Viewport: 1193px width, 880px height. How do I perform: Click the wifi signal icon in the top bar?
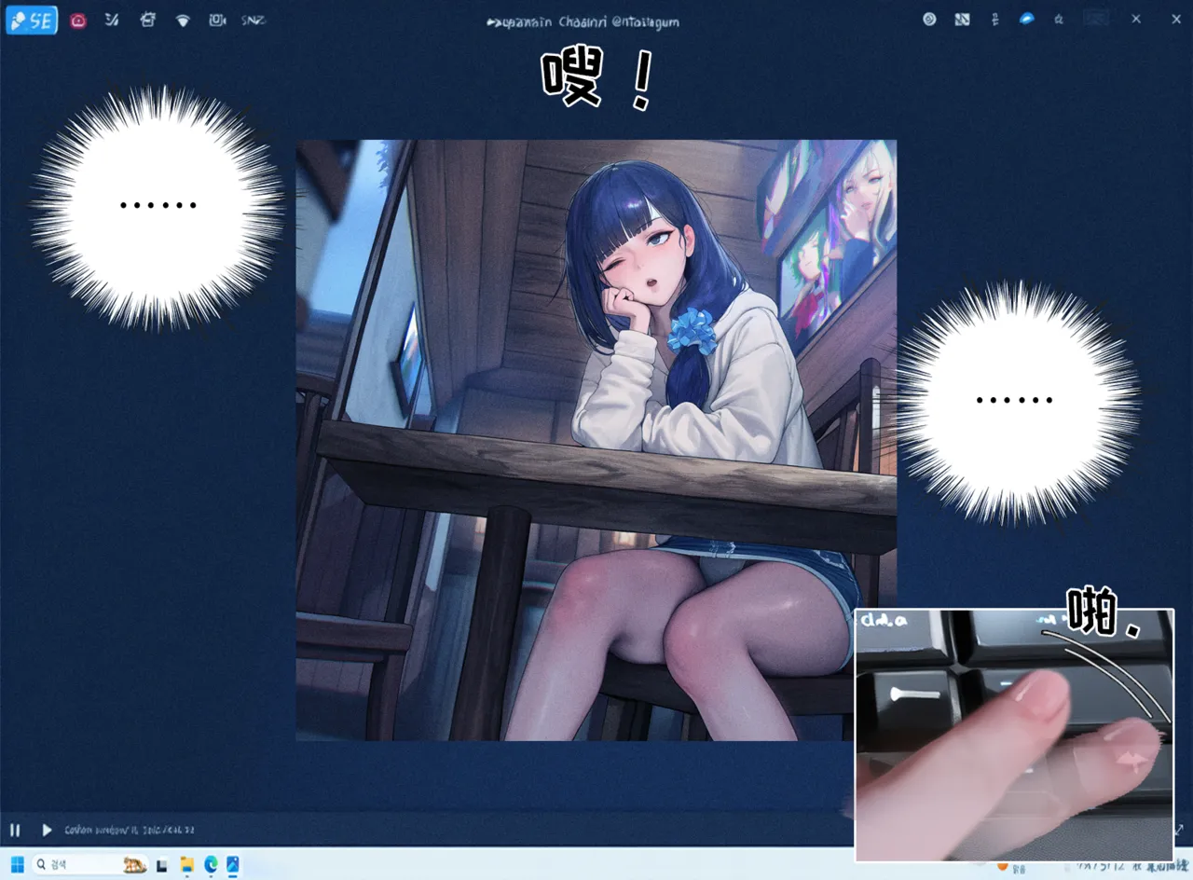pyautogui.click(x=183, y=21)
